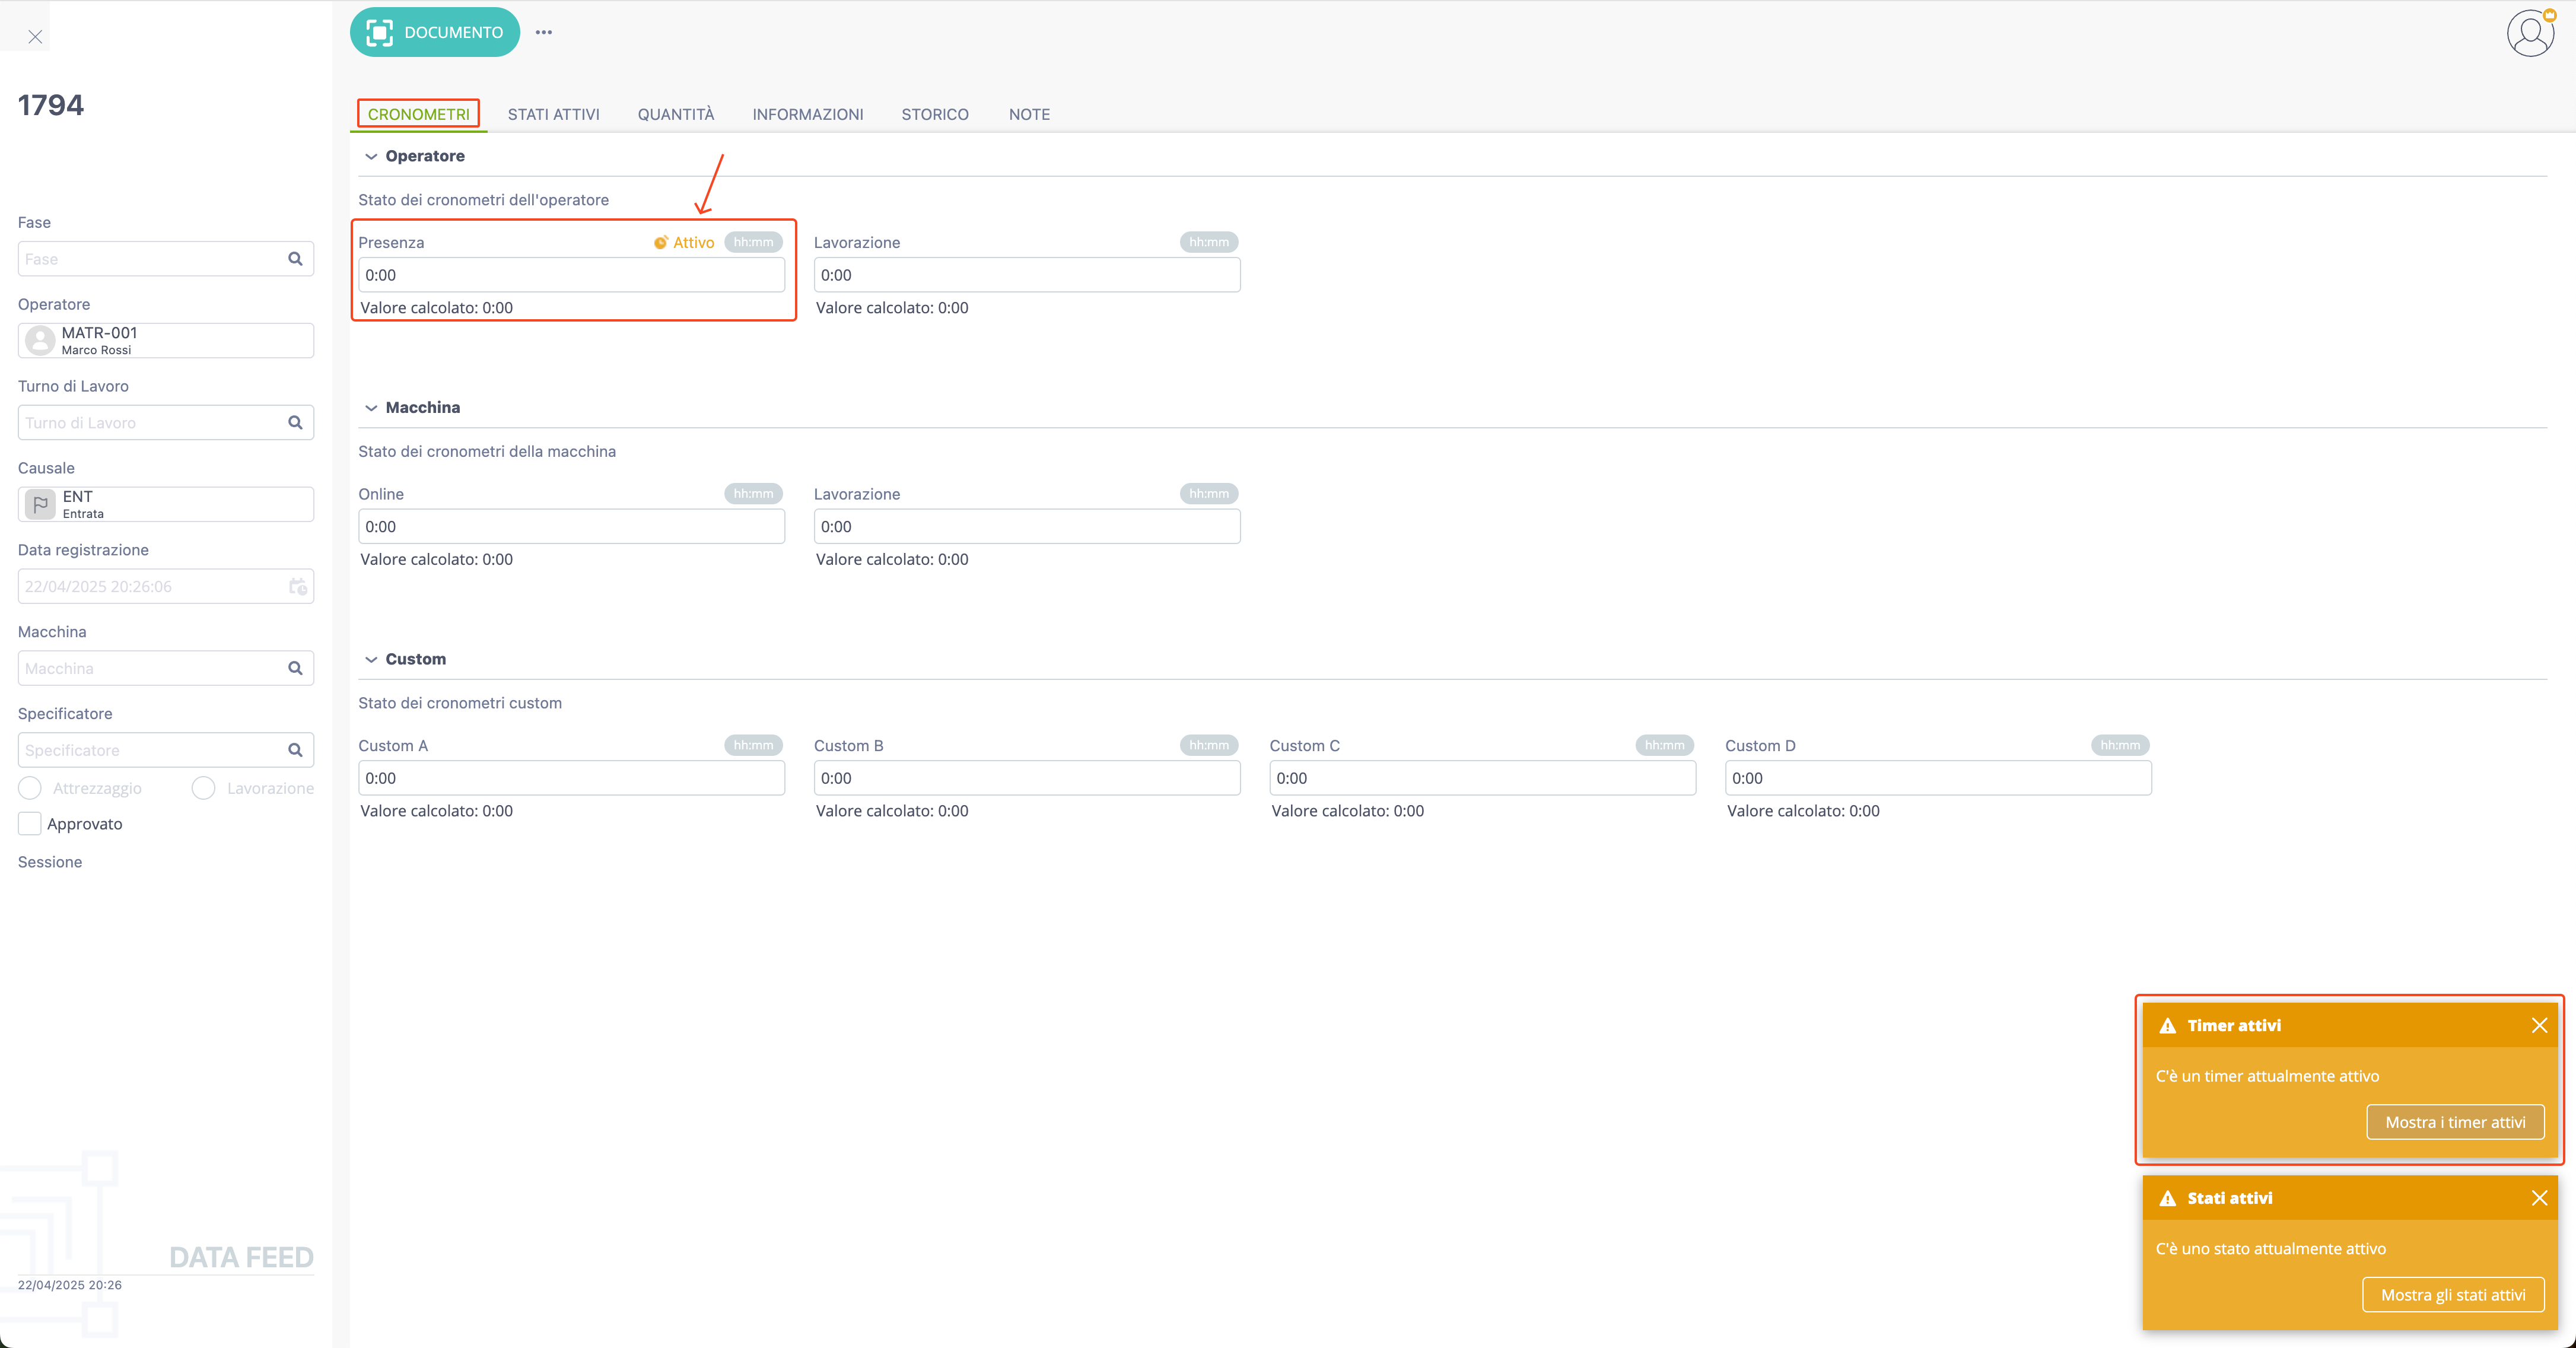Click the DOCUMENTO button
Screen dimensions: 2576x1348
tap(435, 32)
